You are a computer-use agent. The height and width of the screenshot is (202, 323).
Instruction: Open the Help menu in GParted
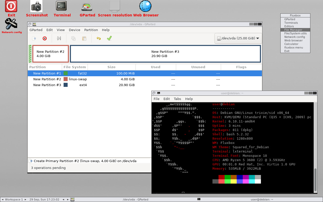pos(106,30)
